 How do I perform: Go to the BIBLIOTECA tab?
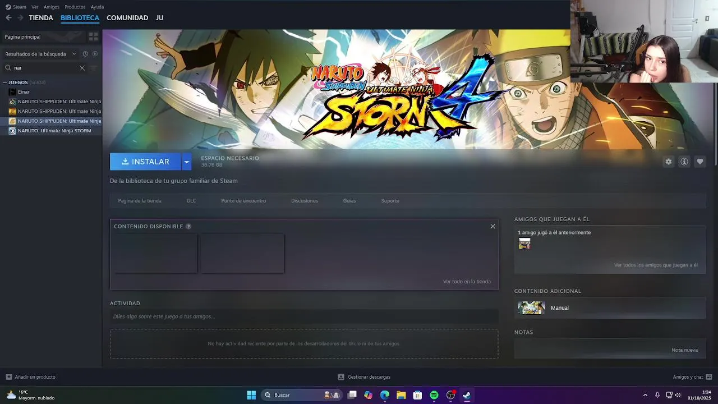80,18
